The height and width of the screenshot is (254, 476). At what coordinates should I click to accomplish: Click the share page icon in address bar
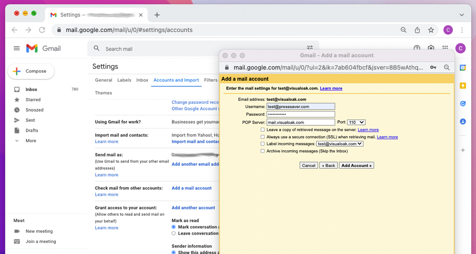click(418, 30)
